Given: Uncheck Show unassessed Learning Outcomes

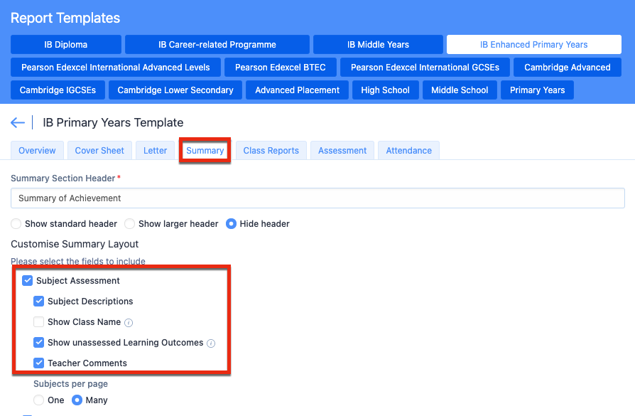Looking at the screenshot, I should pos(39,343).
